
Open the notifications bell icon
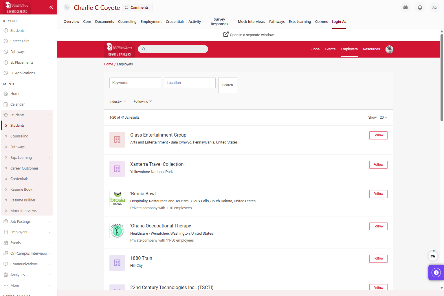click(420, 7)
